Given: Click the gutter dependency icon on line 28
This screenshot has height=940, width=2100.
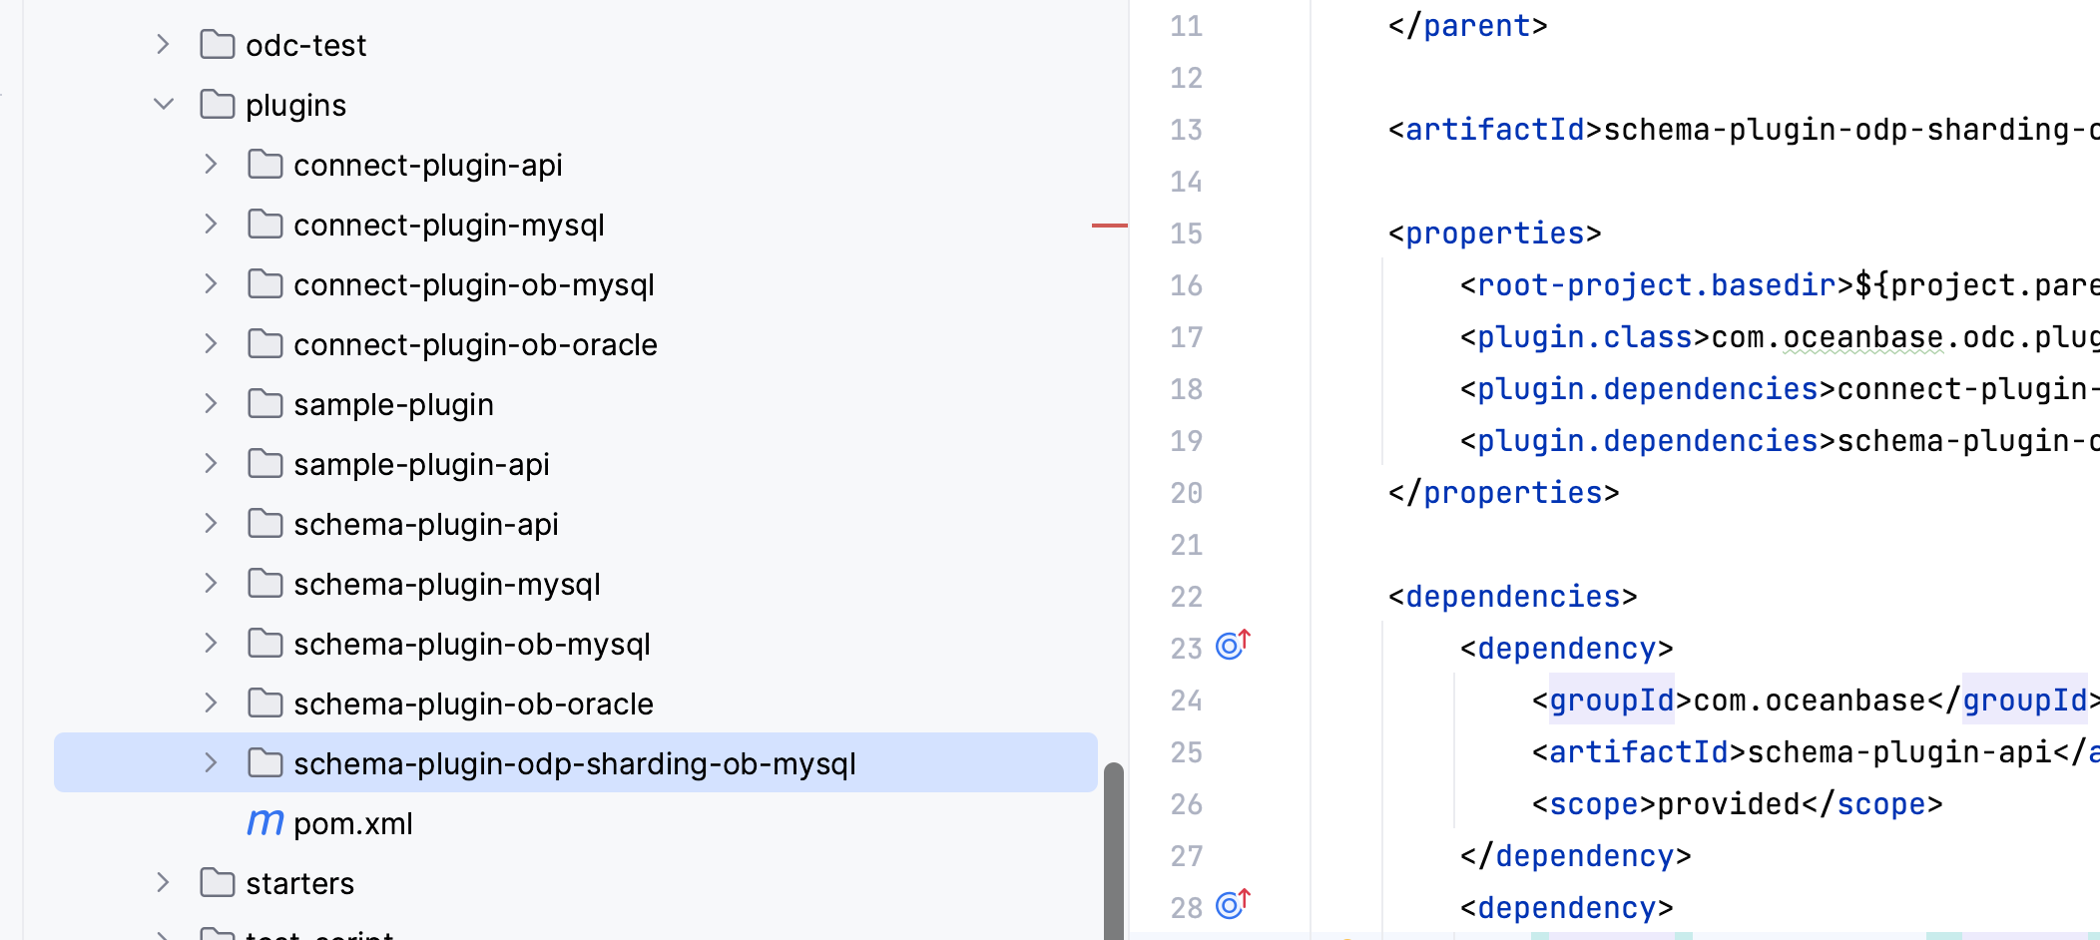Looking at the screenshot, I should (x=1233, y=905).
